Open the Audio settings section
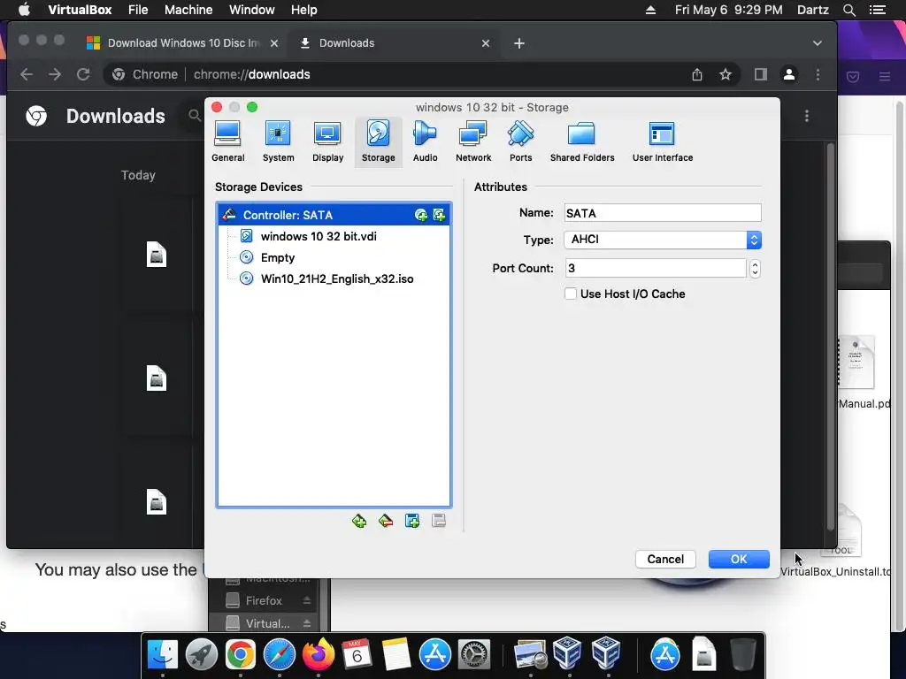 click(425, 142)
